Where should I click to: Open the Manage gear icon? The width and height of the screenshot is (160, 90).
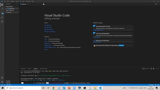click(2, 82)
